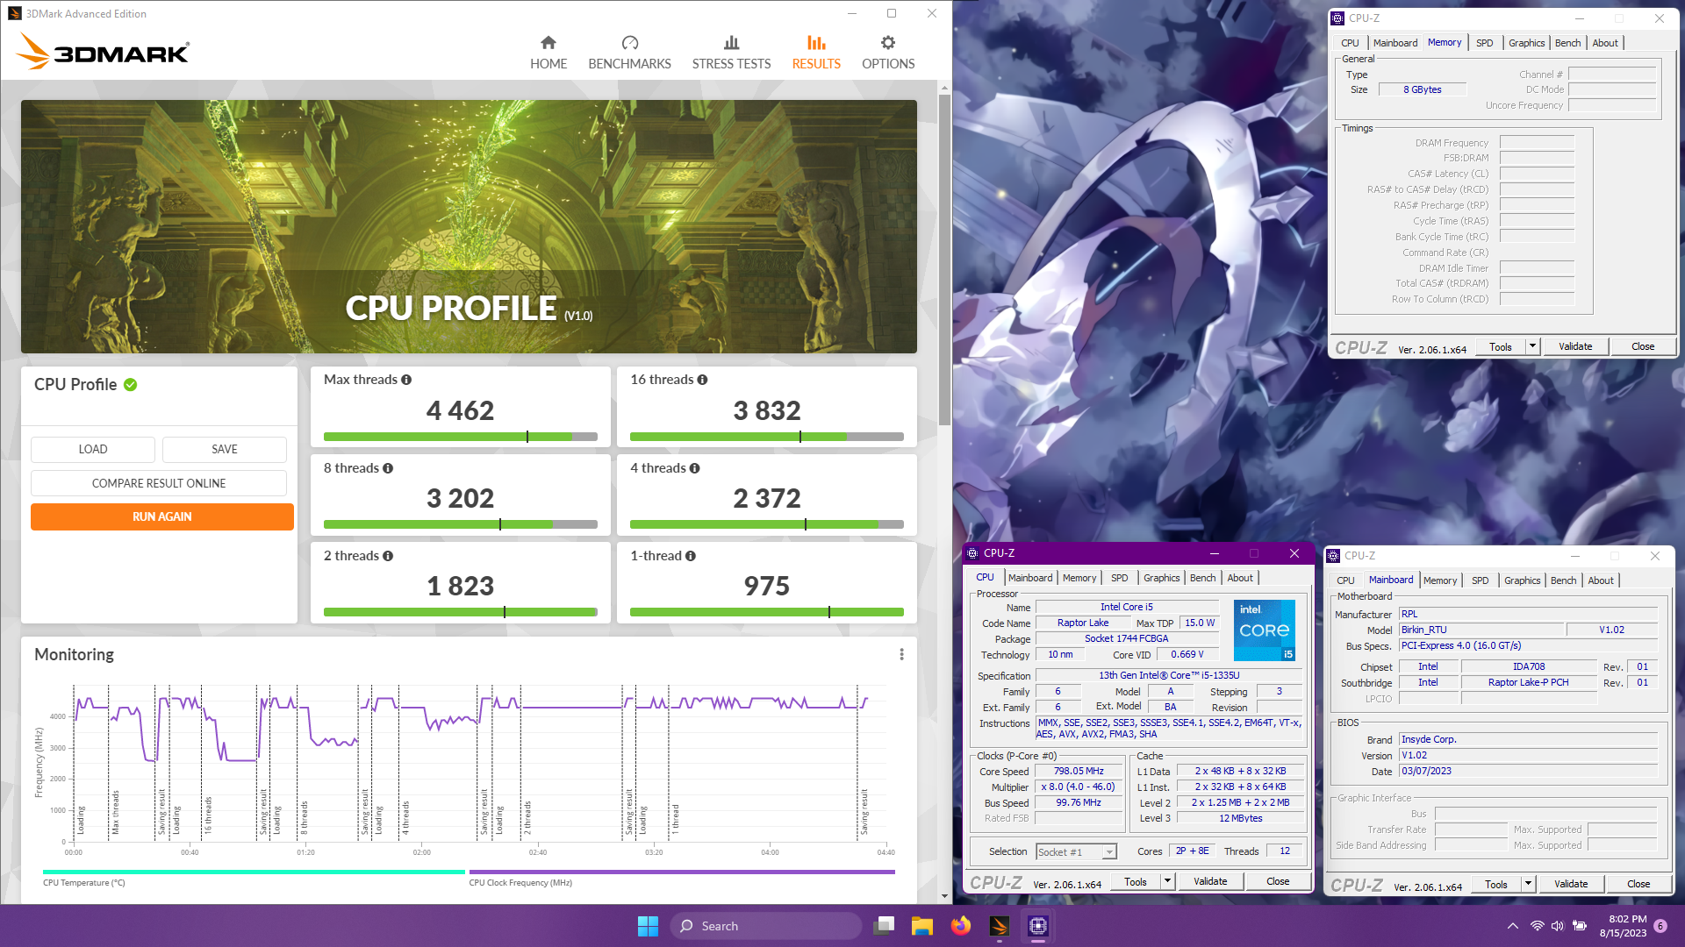Open the Windows Start menu
This screenshot has width=1685, height=947.
point(648,926)
